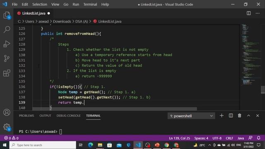Viewport: 265px width, 149px height.
Task: Switch to the OUTPUT panel tab
Action: coord(45,115)
